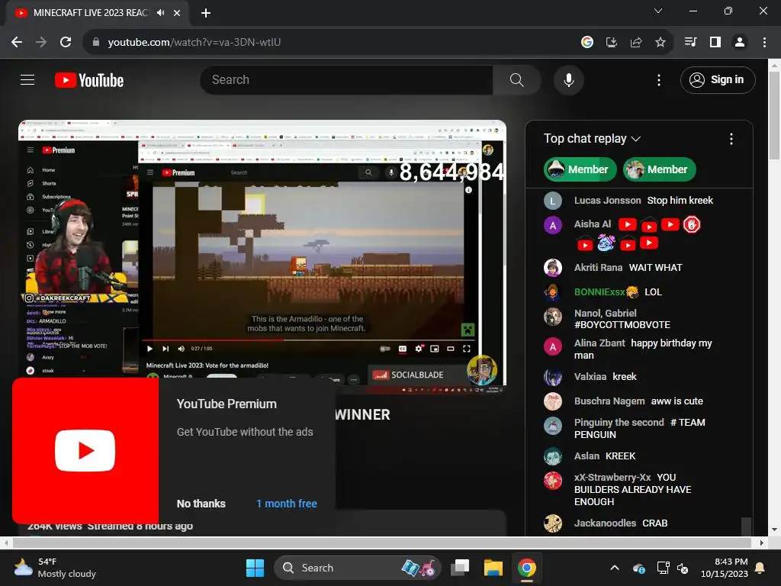Open weather widget Mostly cloudy
The height and width of the screenshot is (586, 781).
click(55, 568)
